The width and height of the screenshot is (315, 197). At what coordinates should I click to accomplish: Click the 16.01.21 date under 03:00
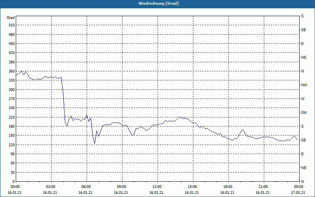(x=50, y=193)
